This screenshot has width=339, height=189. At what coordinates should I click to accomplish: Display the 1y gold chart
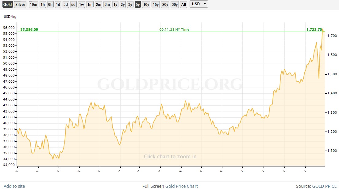[115, 4]
